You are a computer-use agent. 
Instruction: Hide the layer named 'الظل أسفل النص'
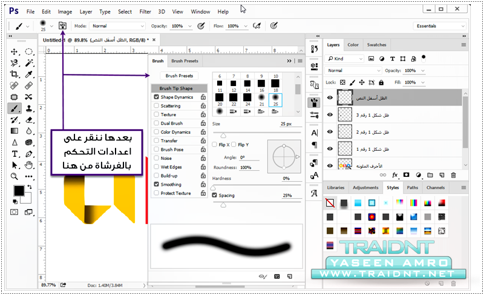click(330, 98)
